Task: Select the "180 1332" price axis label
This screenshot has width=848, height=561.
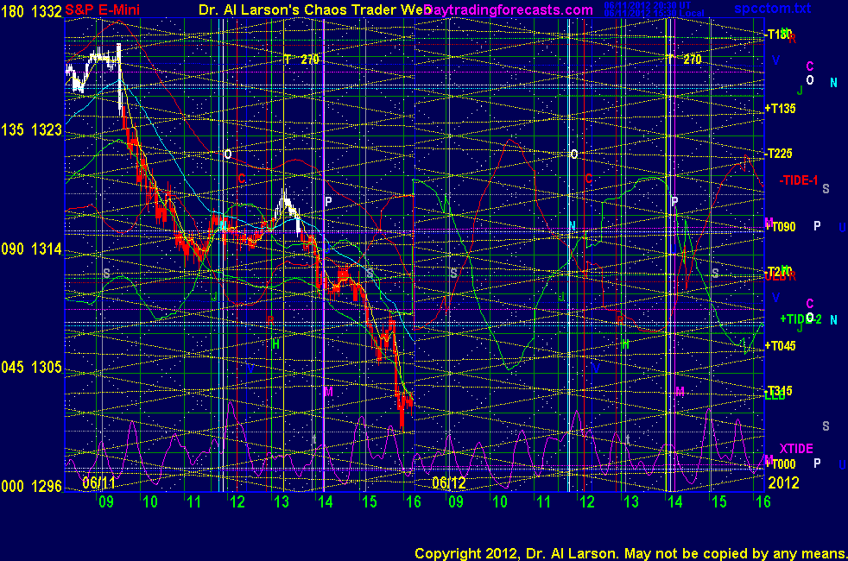Action: (x=31, y=11)
